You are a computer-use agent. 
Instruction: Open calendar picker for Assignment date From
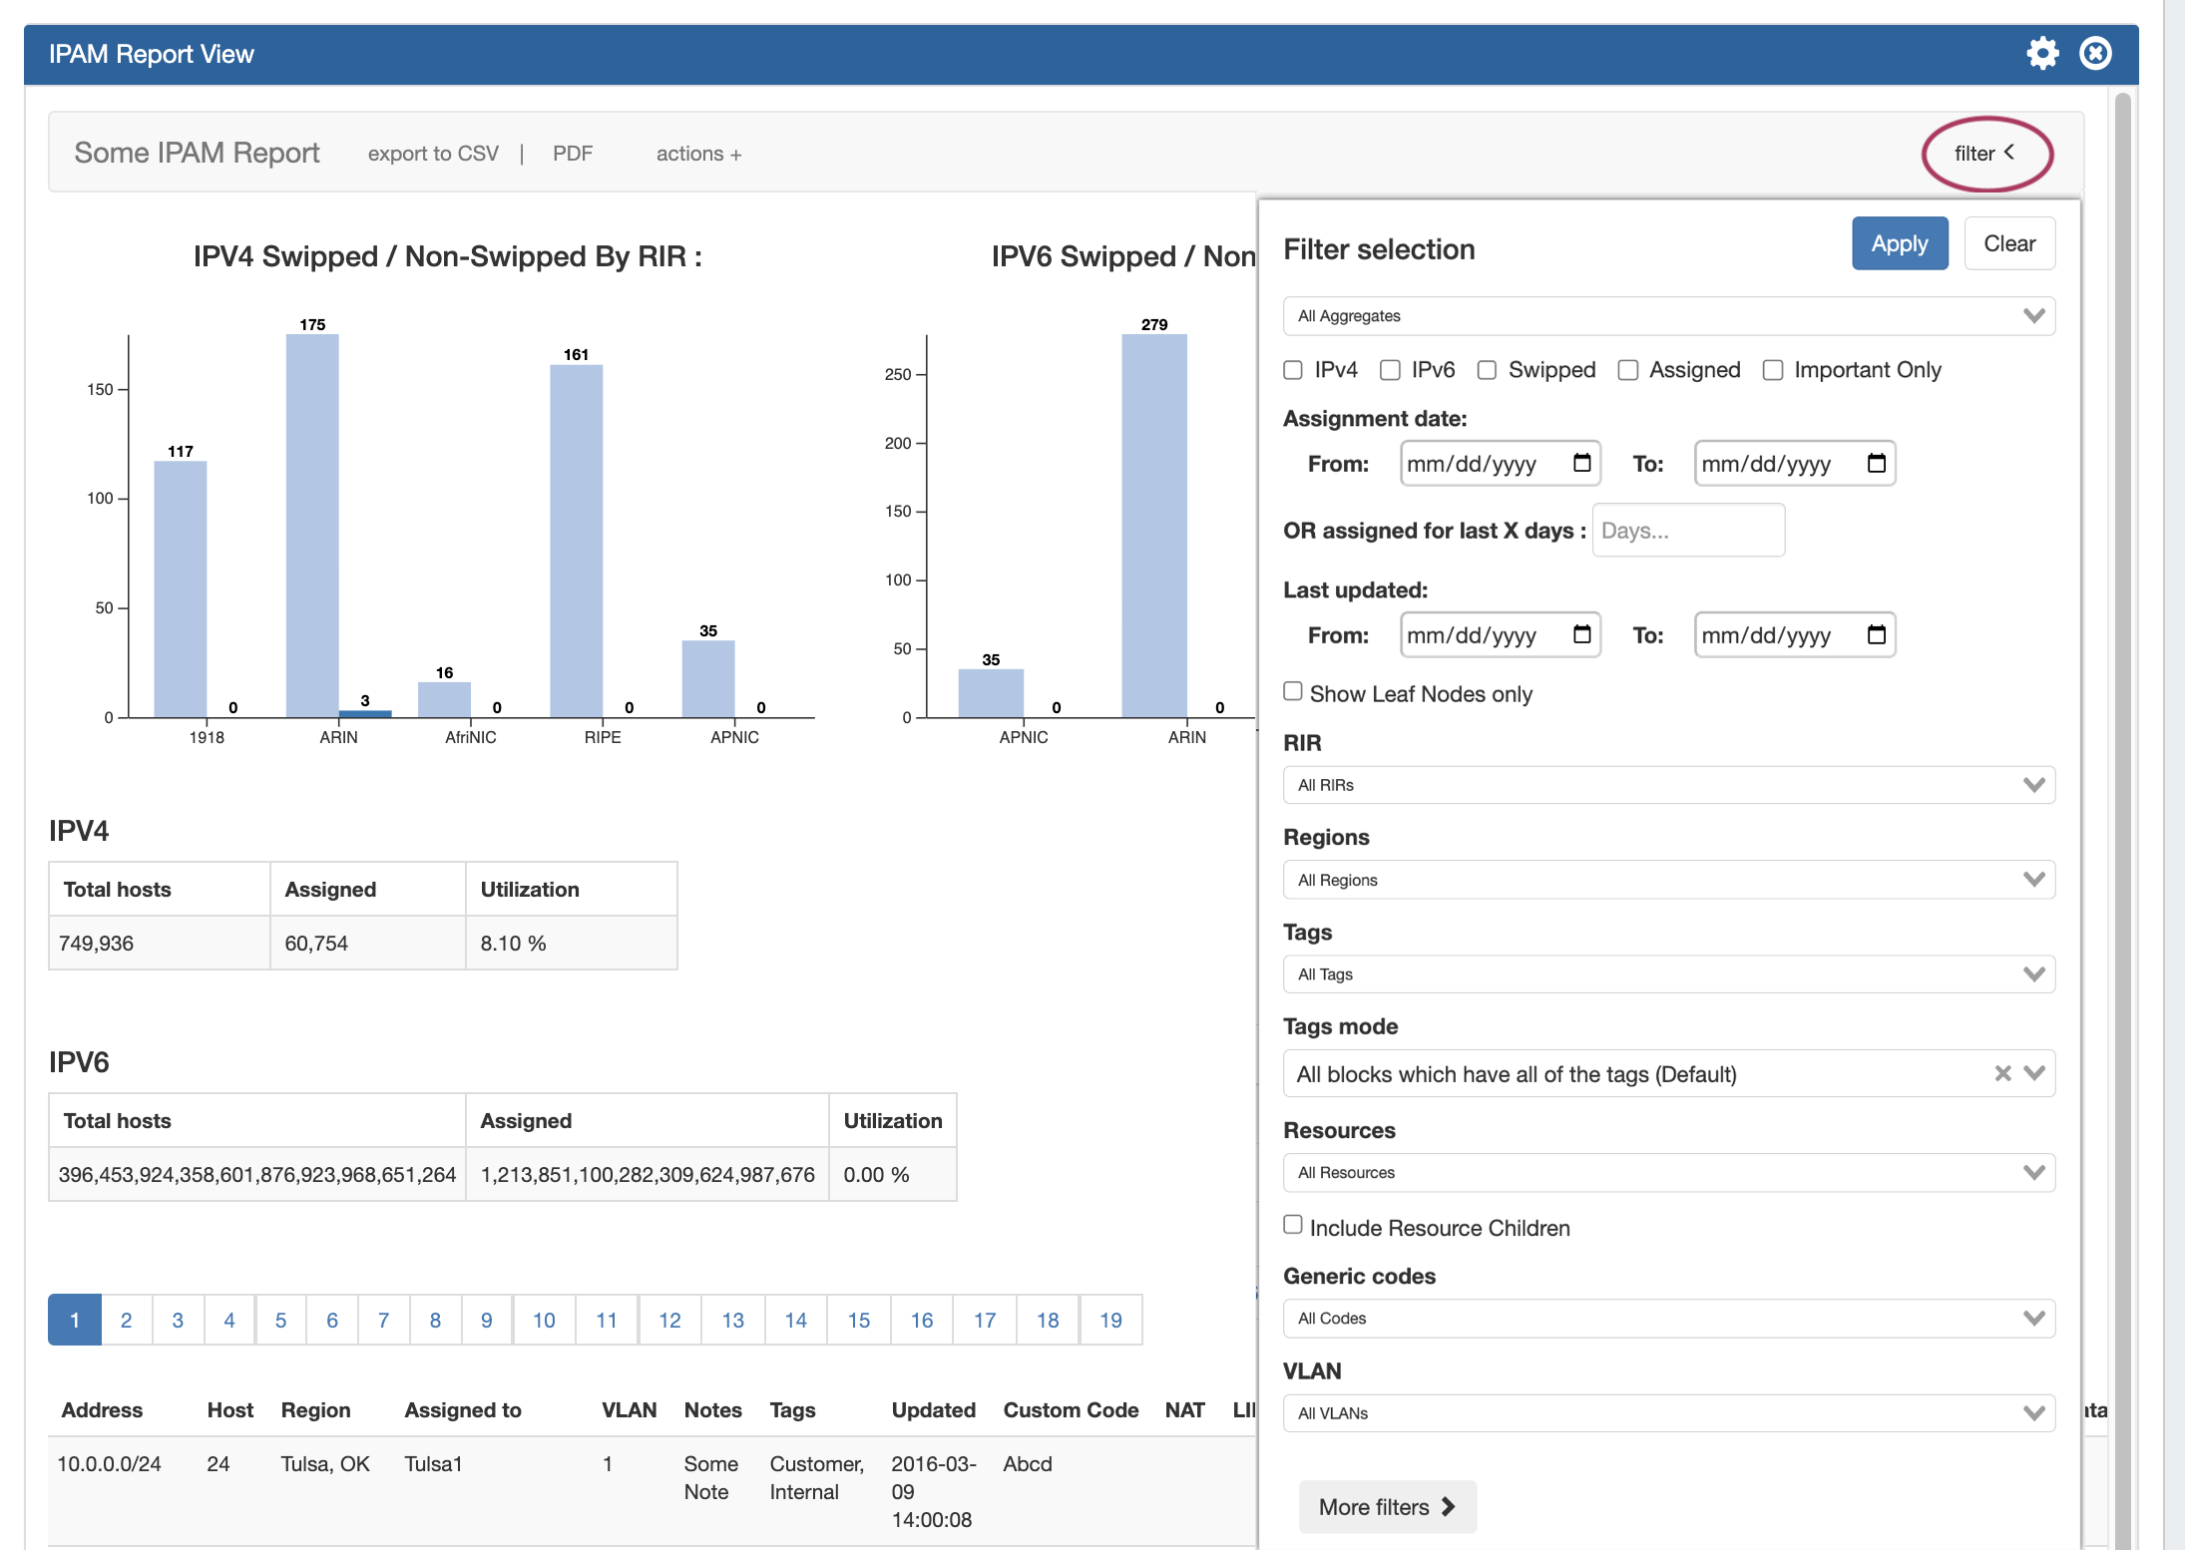point(1582,463)
